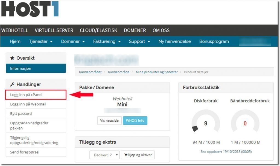
Task: Click the Produkt detaljer breadcrumb text
Action: (196, 72)
